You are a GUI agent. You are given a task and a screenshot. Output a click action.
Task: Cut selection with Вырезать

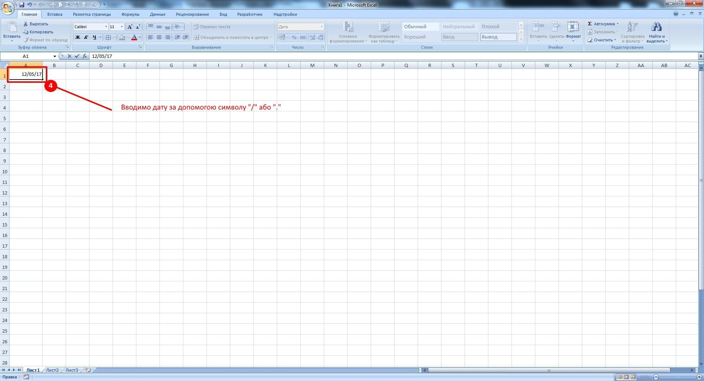pos(36,24)
